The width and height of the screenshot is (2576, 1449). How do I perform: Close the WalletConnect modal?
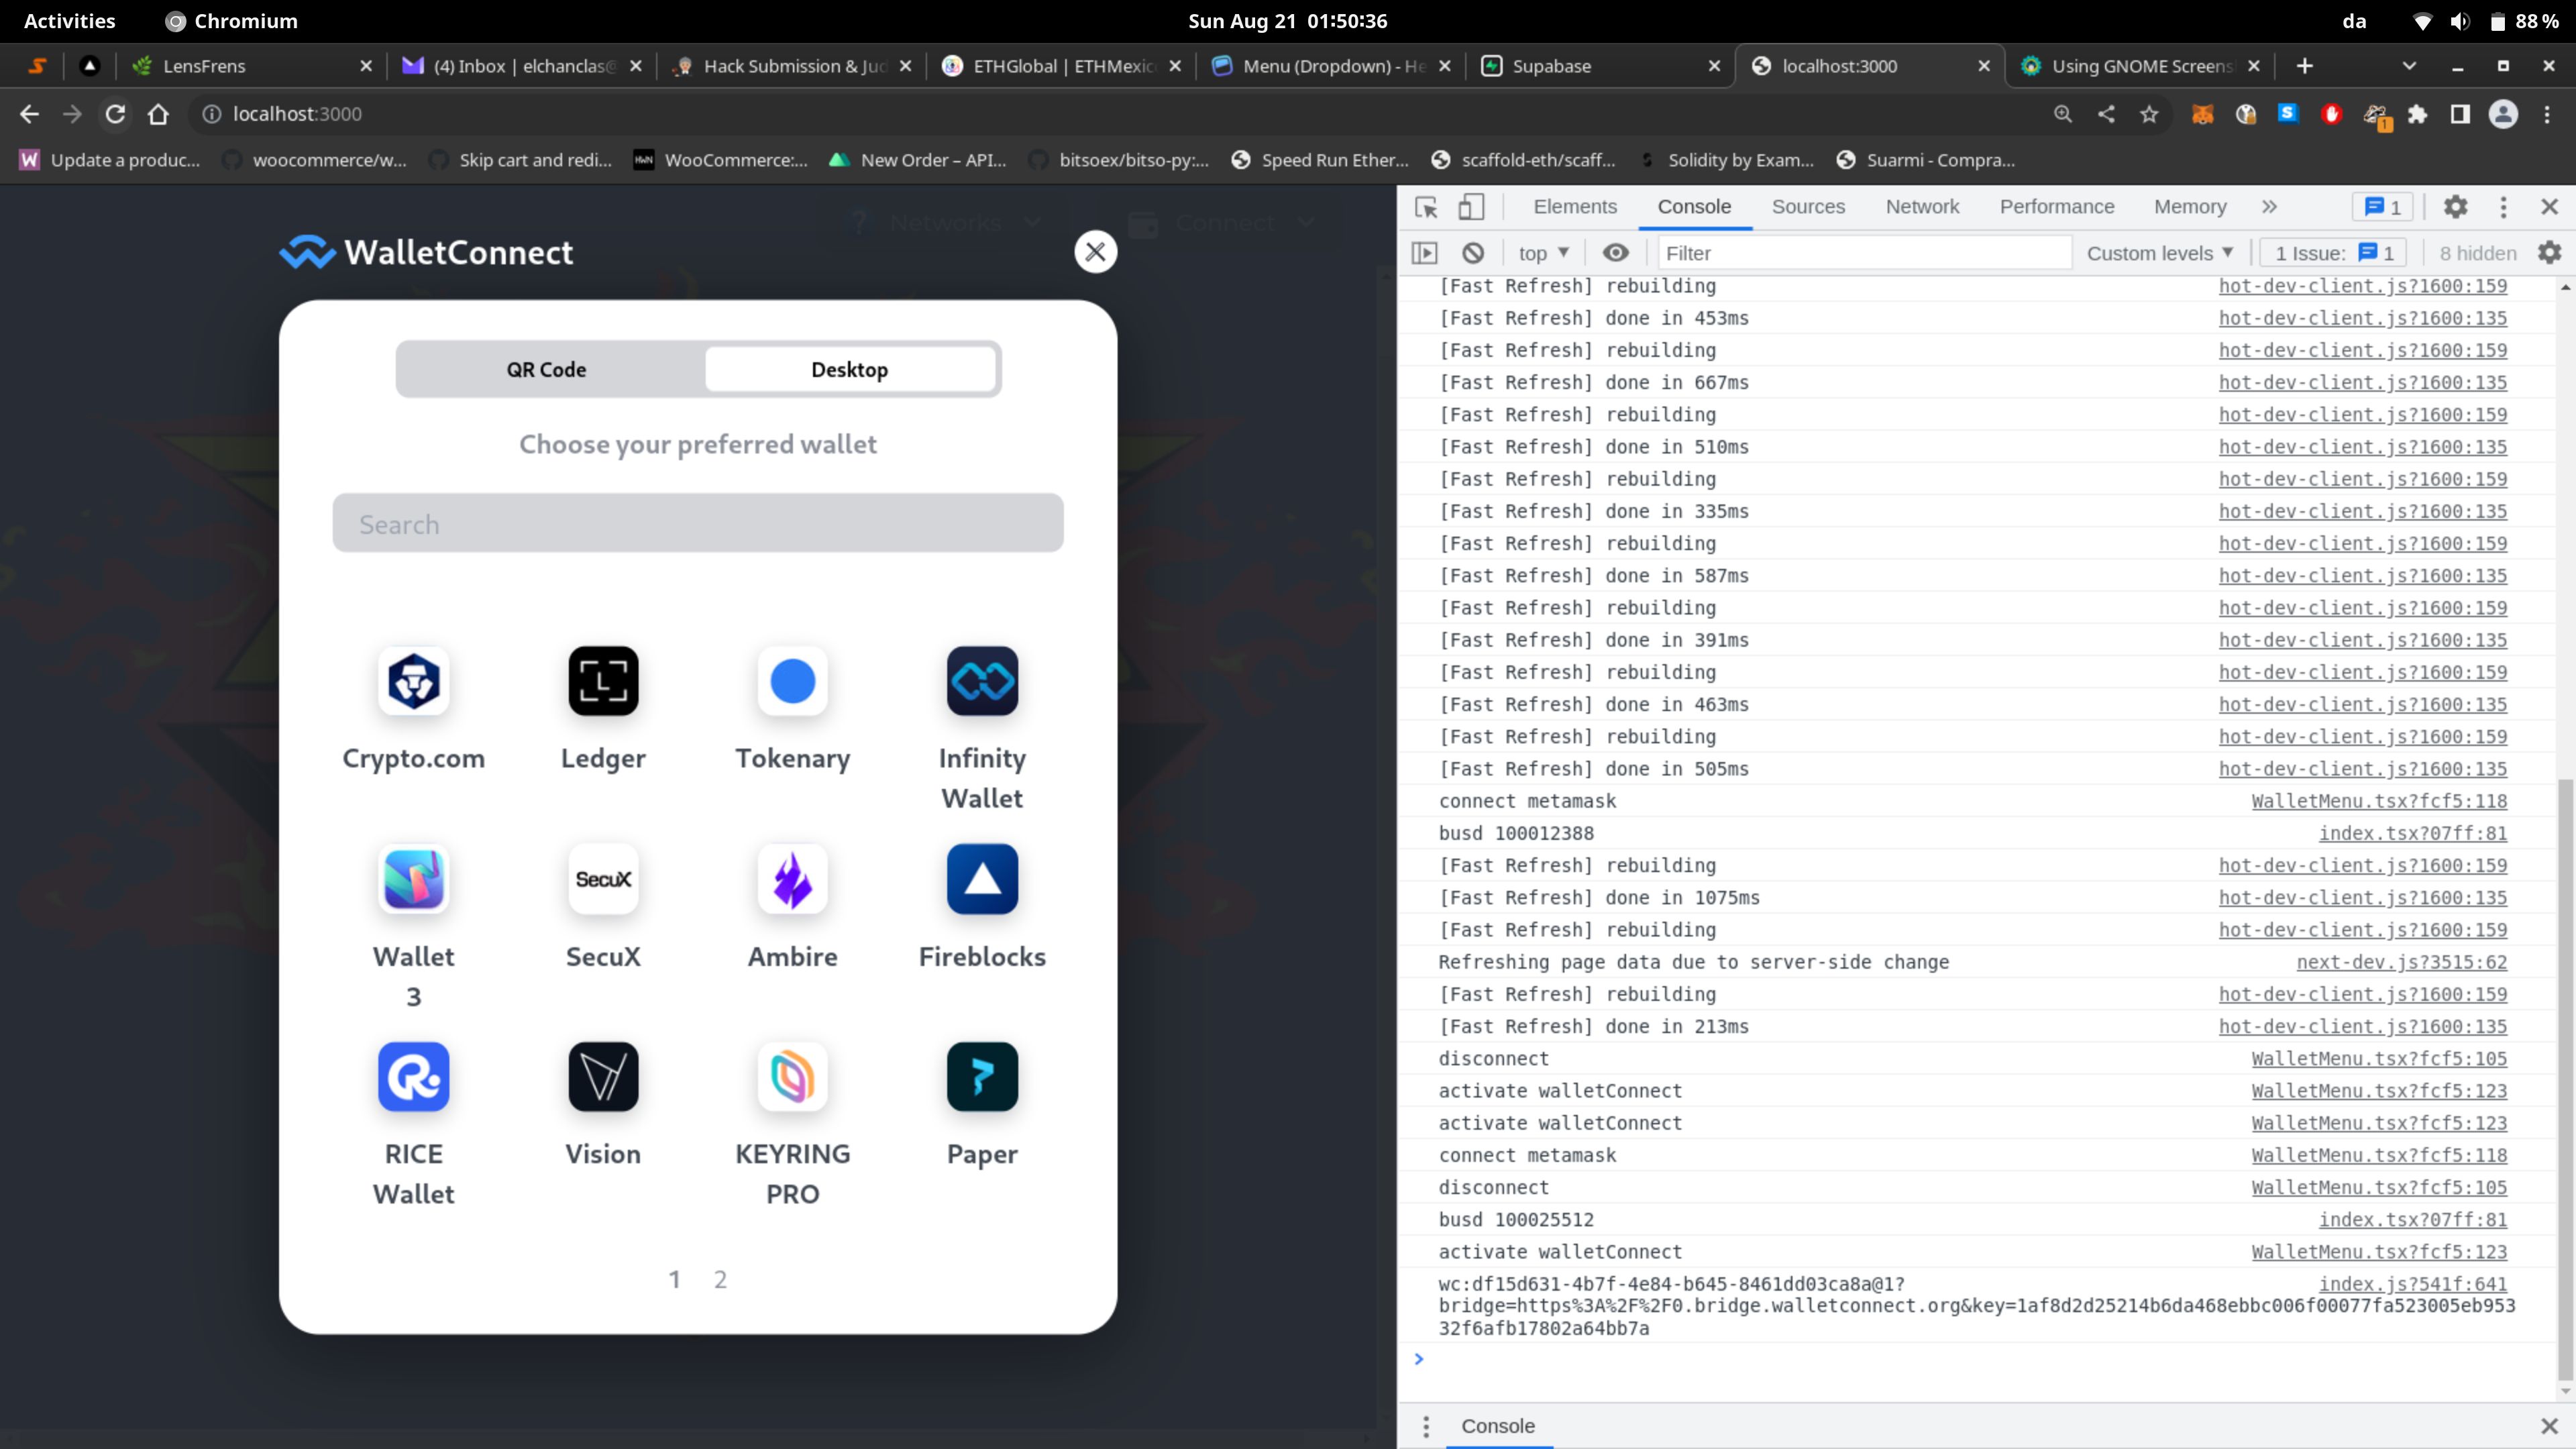click(x=1095, y=252)
